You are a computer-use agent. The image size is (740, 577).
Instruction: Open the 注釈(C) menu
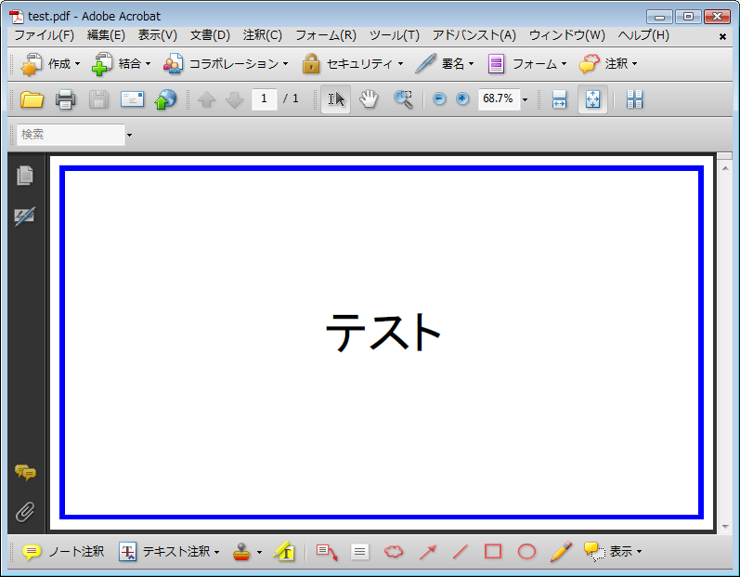click(x=263, y=35)
